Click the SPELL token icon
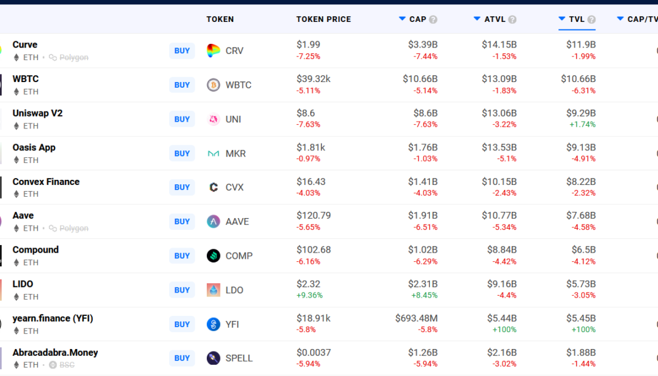The height and width of the screenshot is (376, 658). (214, 358)
